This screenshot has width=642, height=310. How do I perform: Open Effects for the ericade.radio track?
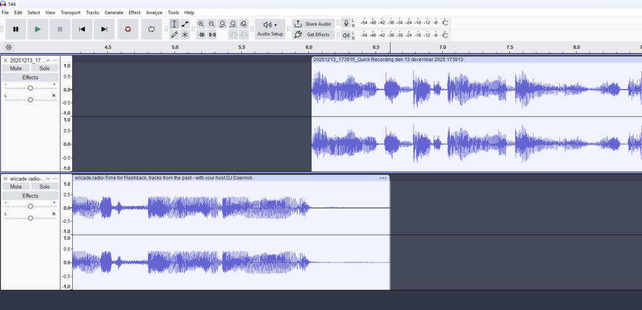30,196
